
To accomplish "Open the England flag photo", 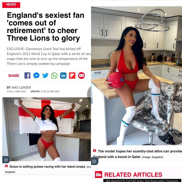I will pos(47,129).
